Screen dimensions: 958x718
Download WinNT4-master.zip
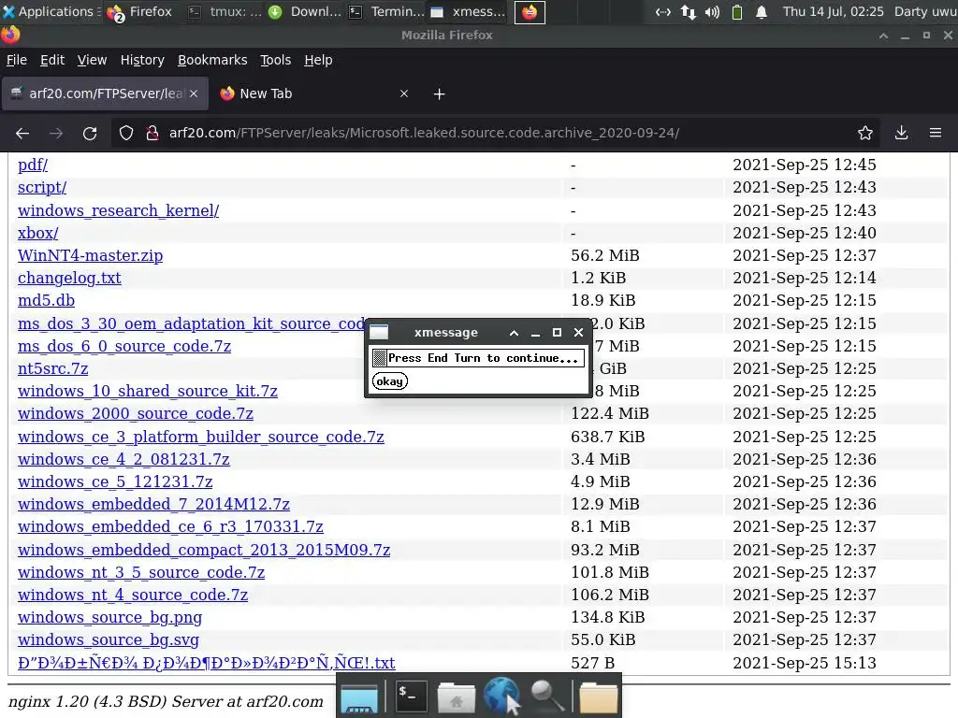(91, 256)
